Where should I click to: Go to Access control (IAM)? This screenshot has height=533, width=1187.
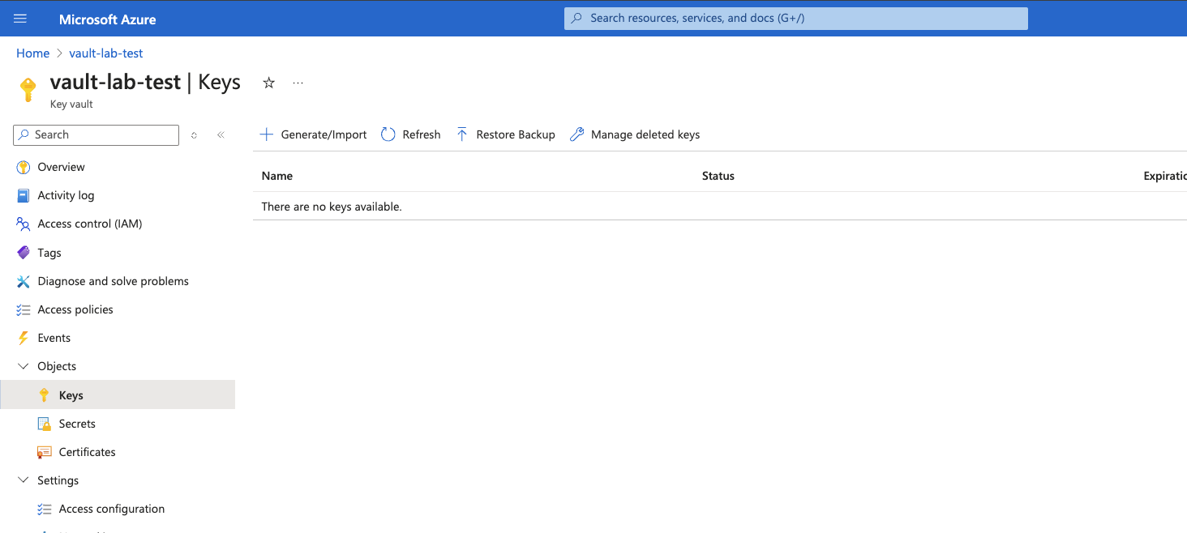coord(89,224)
